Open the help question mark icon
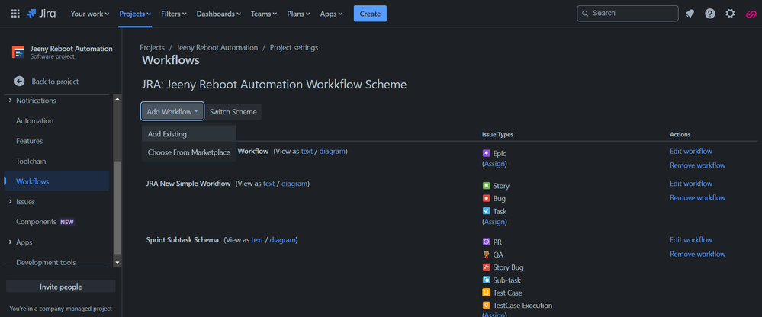The width and height of the screenshot is (762, 317). (710, 14)
